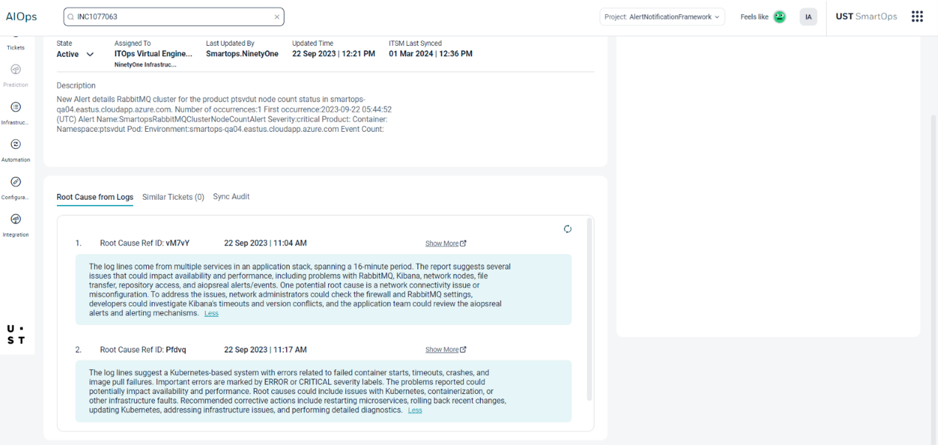Open the Project AlertNotificationFramework dropdown

pos(662,17)
